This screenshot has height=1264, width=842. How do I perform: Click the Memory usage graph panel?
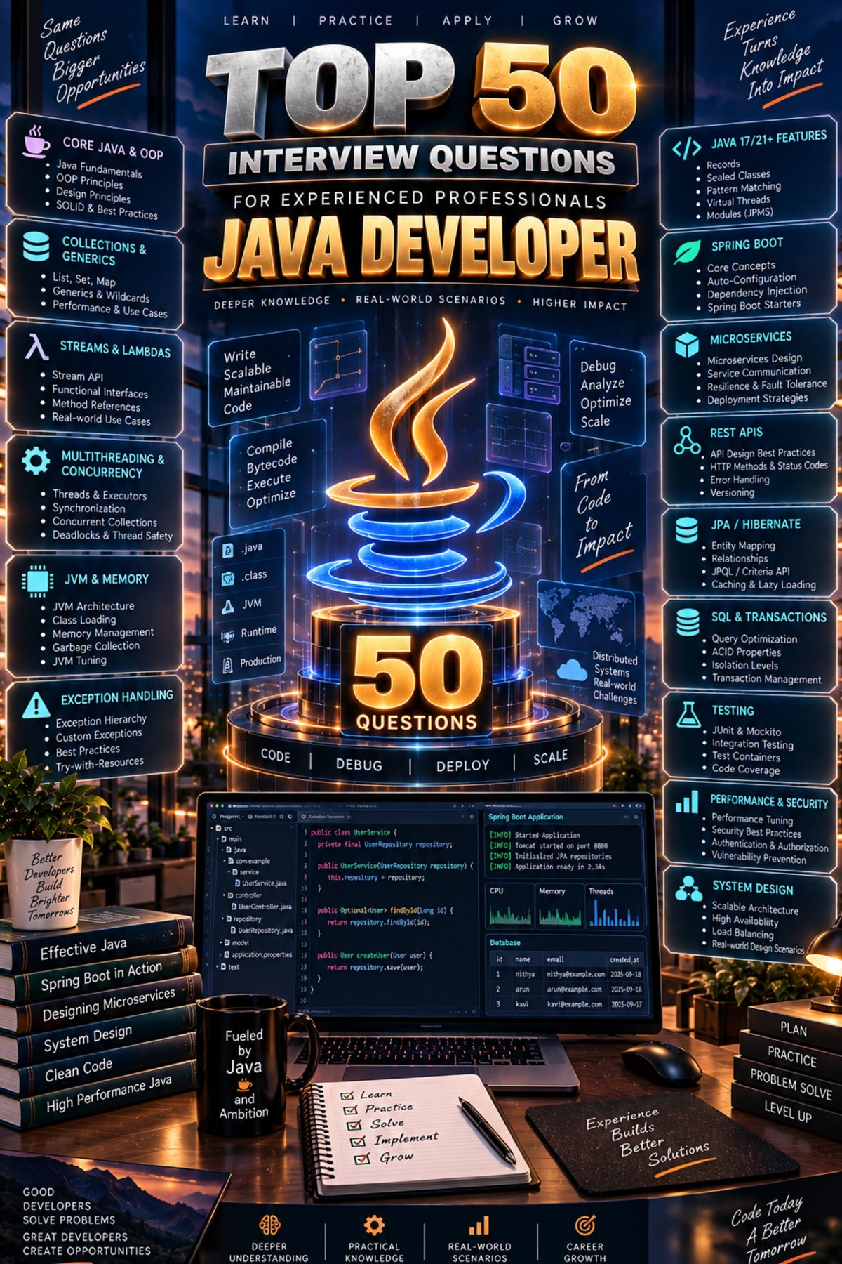click(559, 907)
